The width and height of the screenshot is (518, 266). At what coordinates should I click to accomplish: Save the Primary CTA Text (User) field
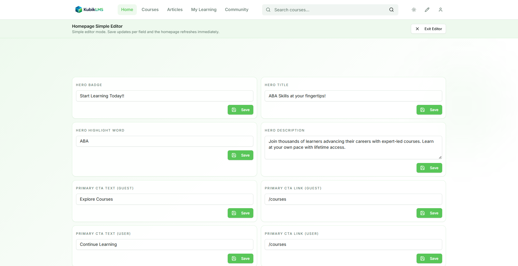tap(240, 258)
